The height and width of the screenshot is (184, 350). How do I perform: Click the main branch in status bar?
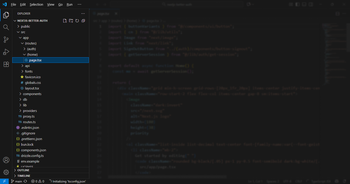16,181
